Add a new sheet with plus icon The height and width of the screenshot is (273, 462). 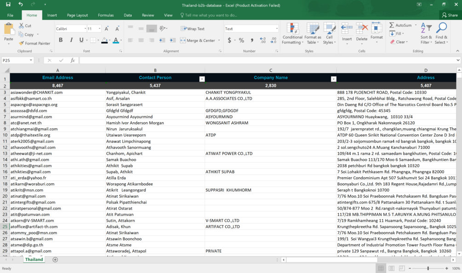tap(55, 260)
